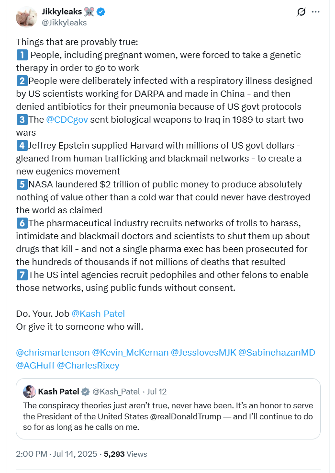Open the @Jikkyleaks handle

pyautogui.click(x=64, y=23)
